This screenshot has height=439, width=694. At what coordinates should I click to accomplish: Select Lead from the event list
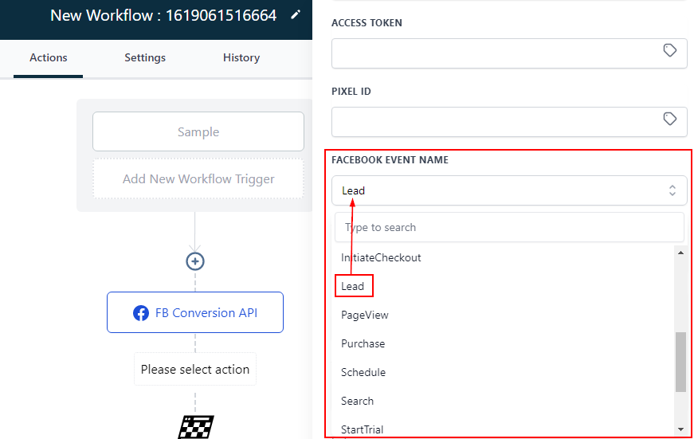point(353,286)
